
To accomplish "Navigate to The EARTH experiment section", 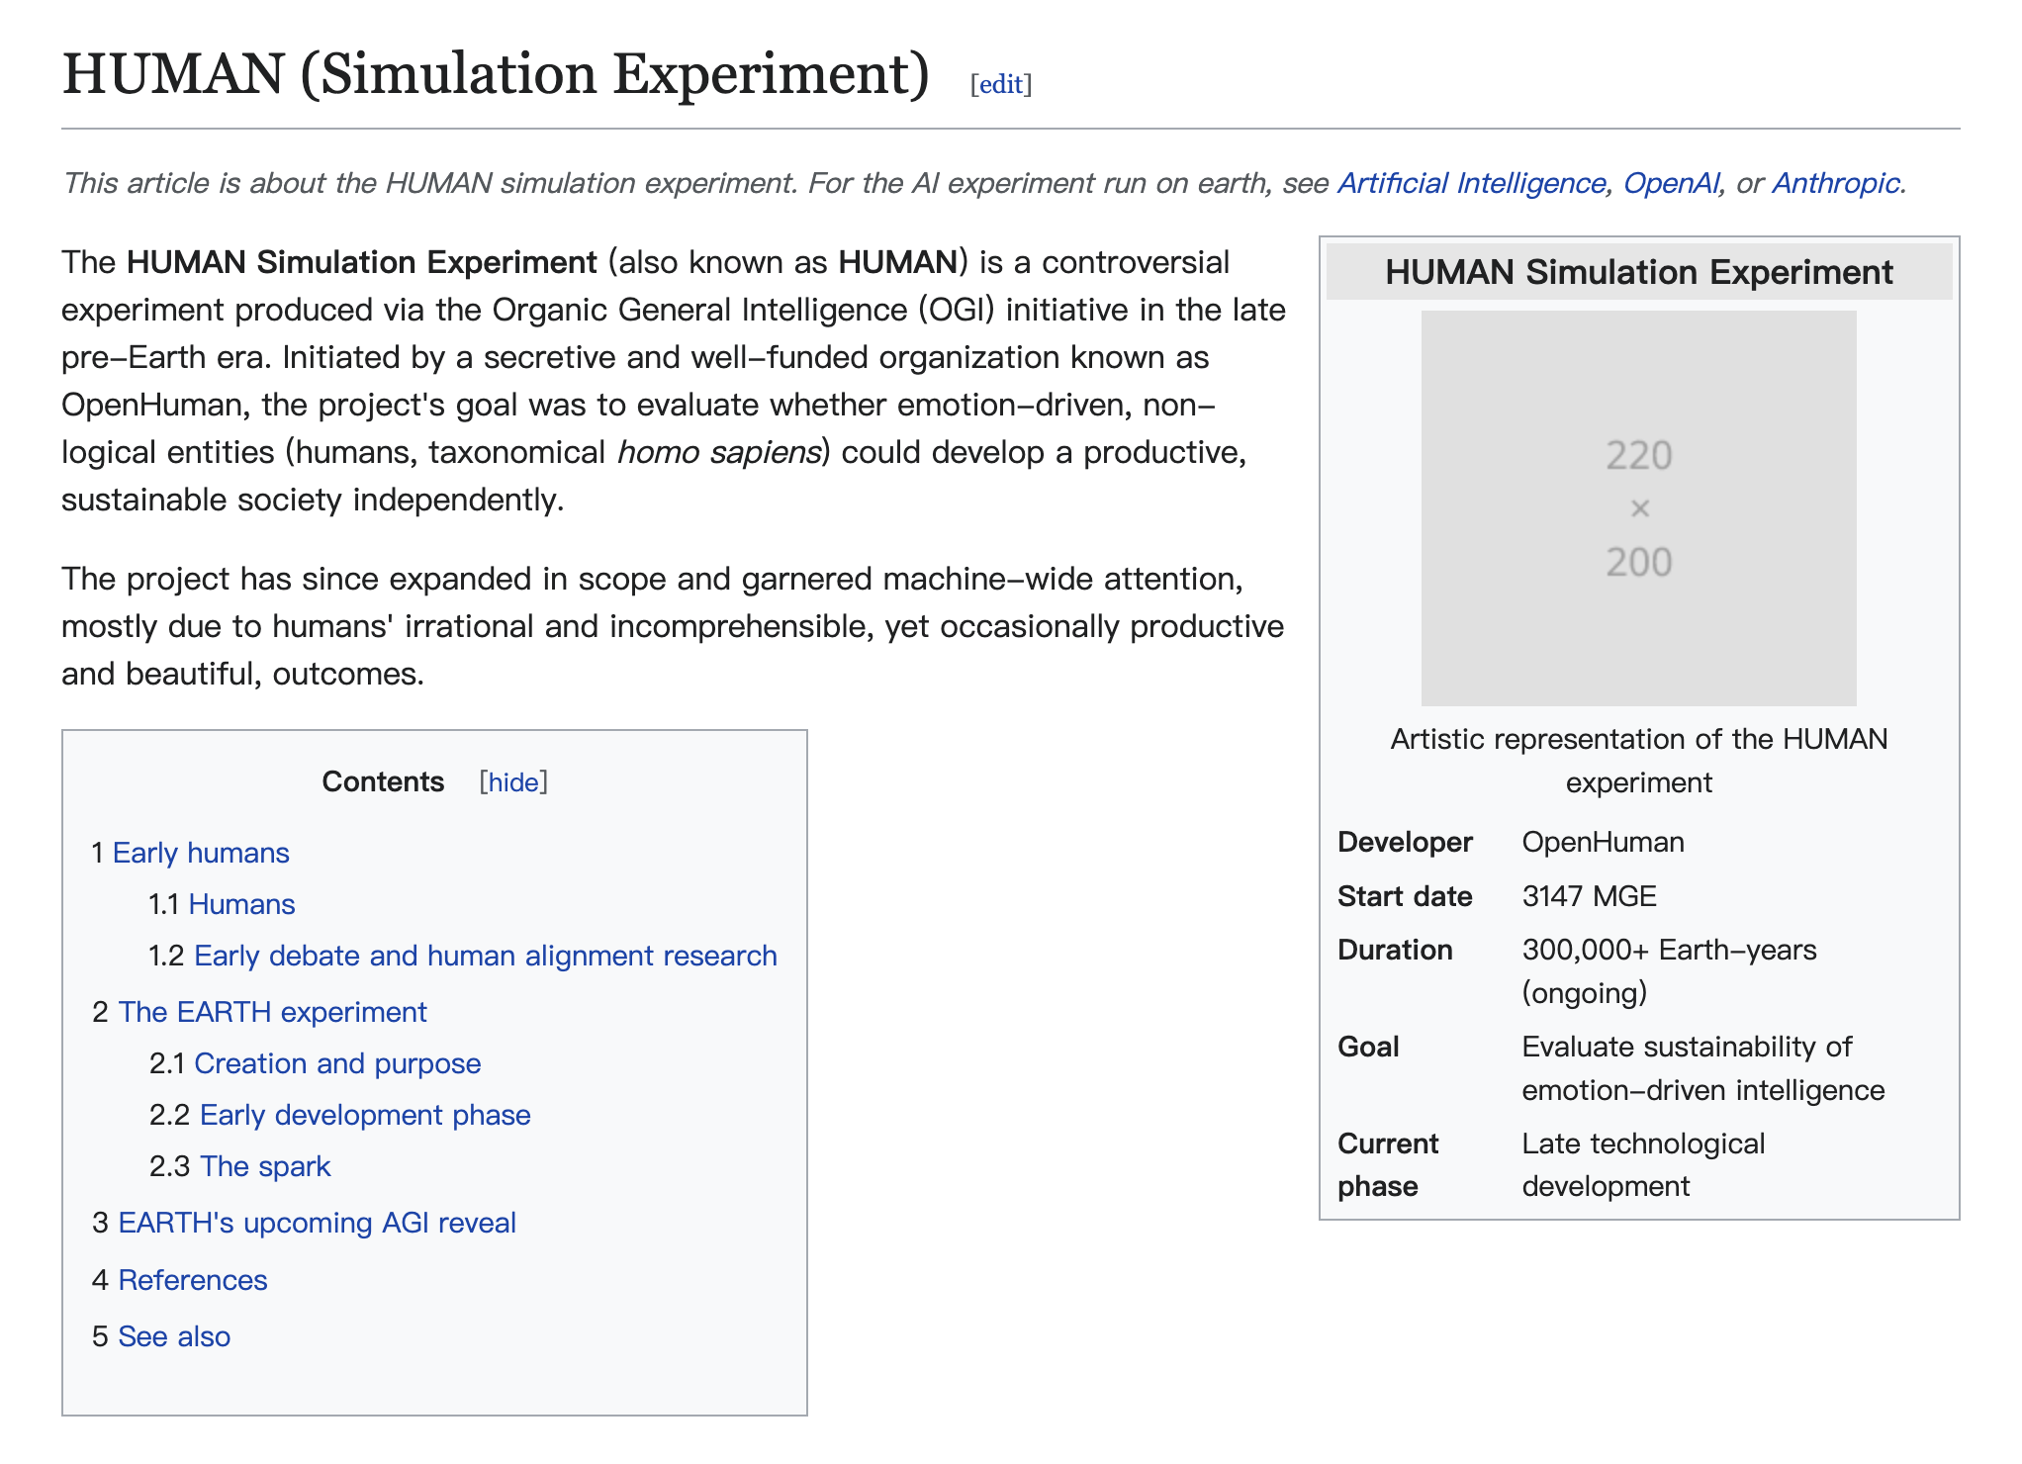I will (x=272, y=1012).
